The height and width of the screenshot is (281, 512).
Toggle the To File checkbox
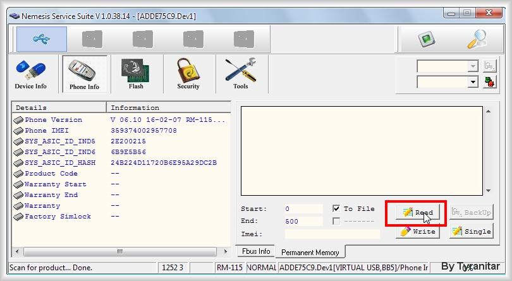click(336, 208)
